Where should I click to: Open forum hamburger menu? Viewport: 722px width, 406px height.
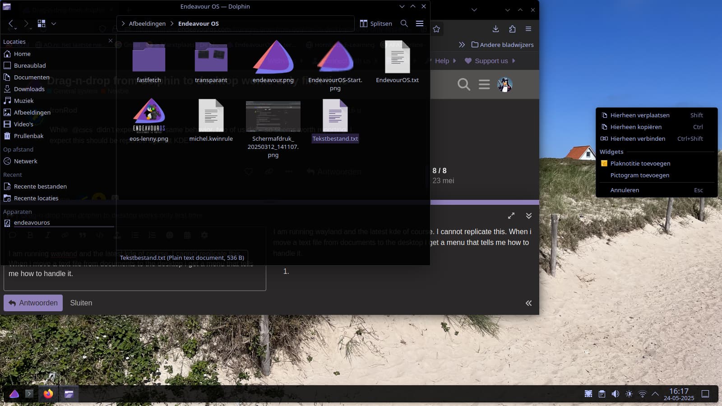pos(484,84)
